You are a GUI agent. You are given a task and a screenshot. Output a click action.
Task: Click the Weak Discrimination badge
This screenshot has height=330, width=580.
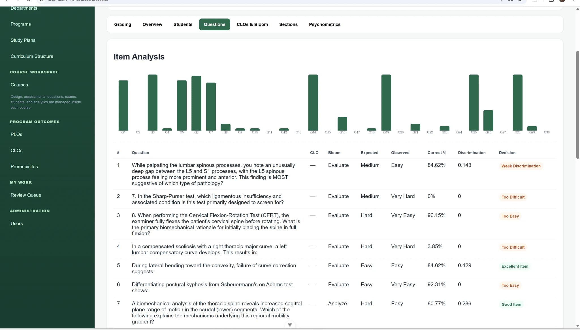(521, 166)
